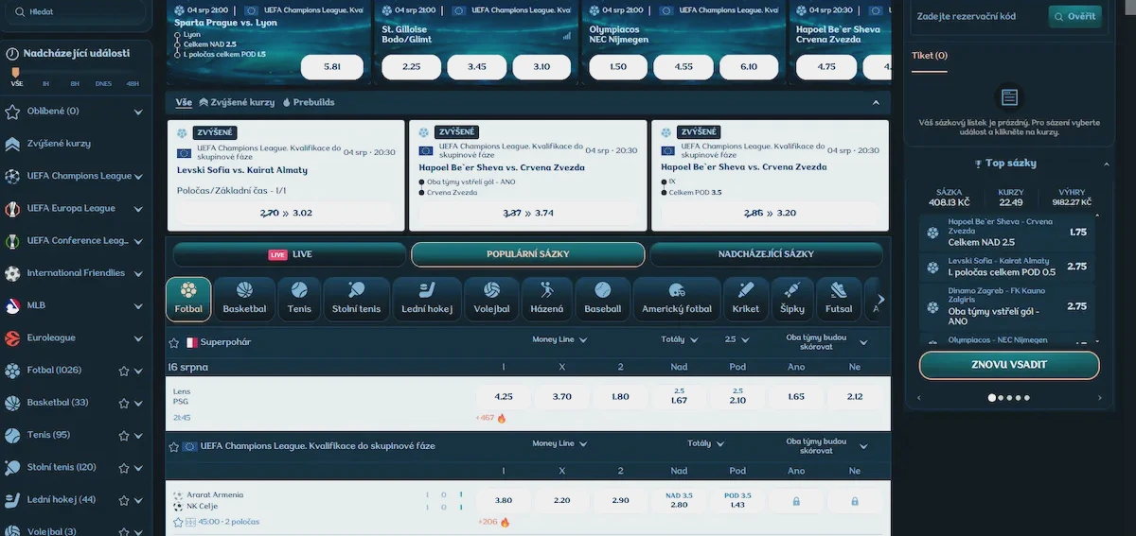Click the empty ticket slip icon
The height and width of the screenshot is (536, 1136).
pos(1009,97)
